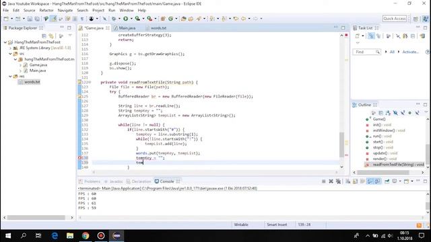Click the New Java Class green icon

pos(170,19)
